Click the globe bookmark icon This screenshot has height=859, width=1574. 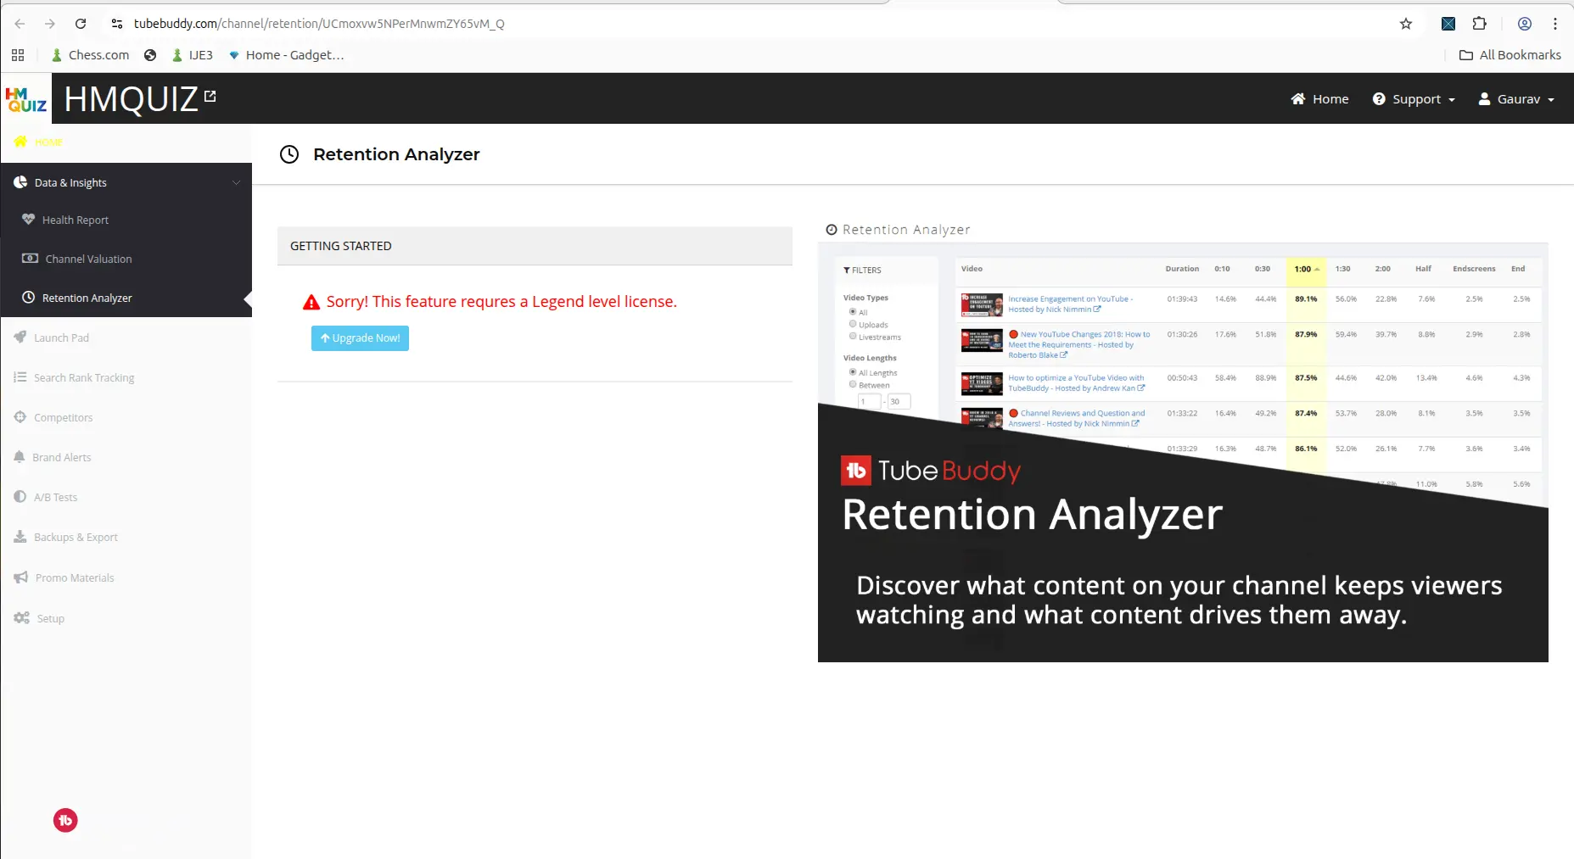(150, 55)
